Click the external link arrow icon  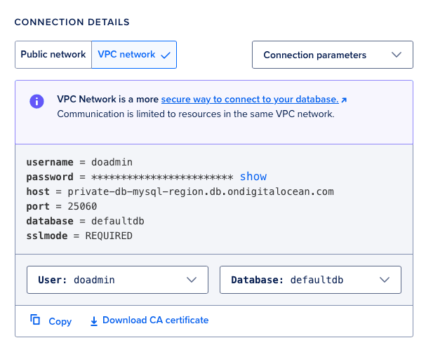pyautogui.click(x=344, y=100)
